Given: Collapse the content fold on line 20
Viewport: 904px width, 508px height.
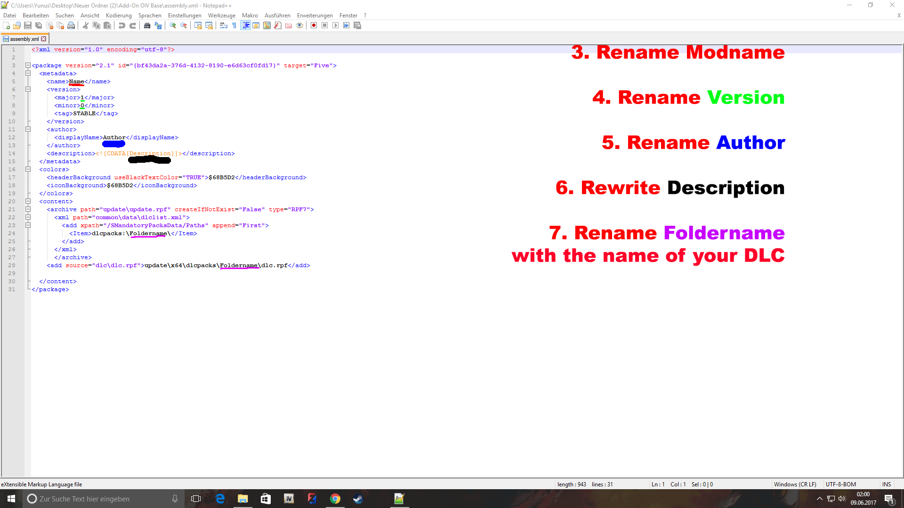Looking at the screenshot, I should click(28, 201).
